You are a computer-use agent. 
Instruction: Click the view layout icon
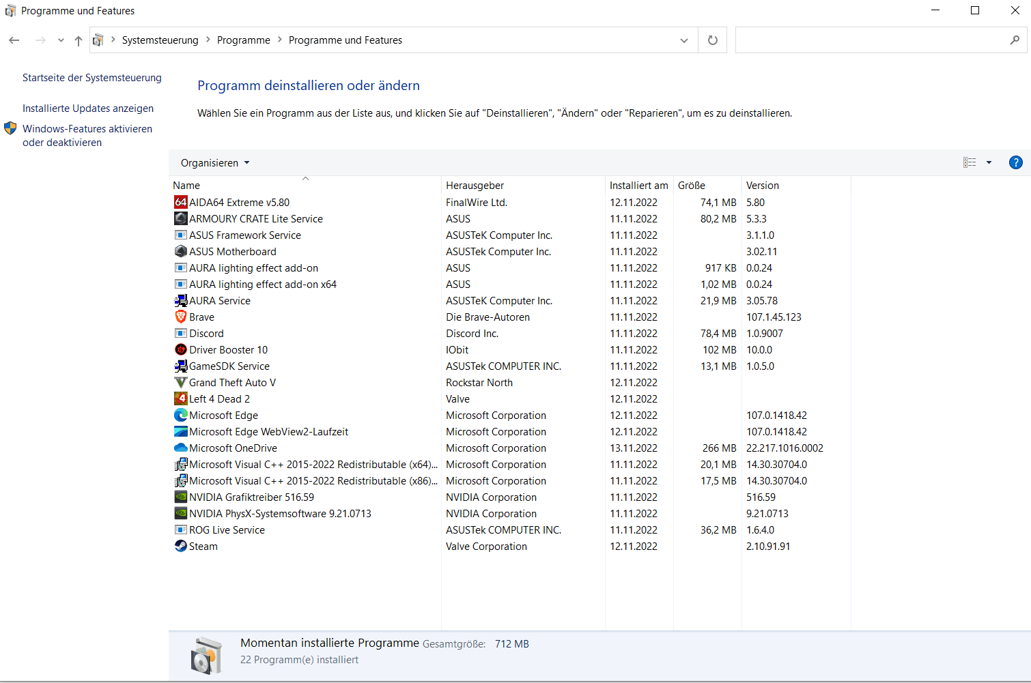[970, 162]
